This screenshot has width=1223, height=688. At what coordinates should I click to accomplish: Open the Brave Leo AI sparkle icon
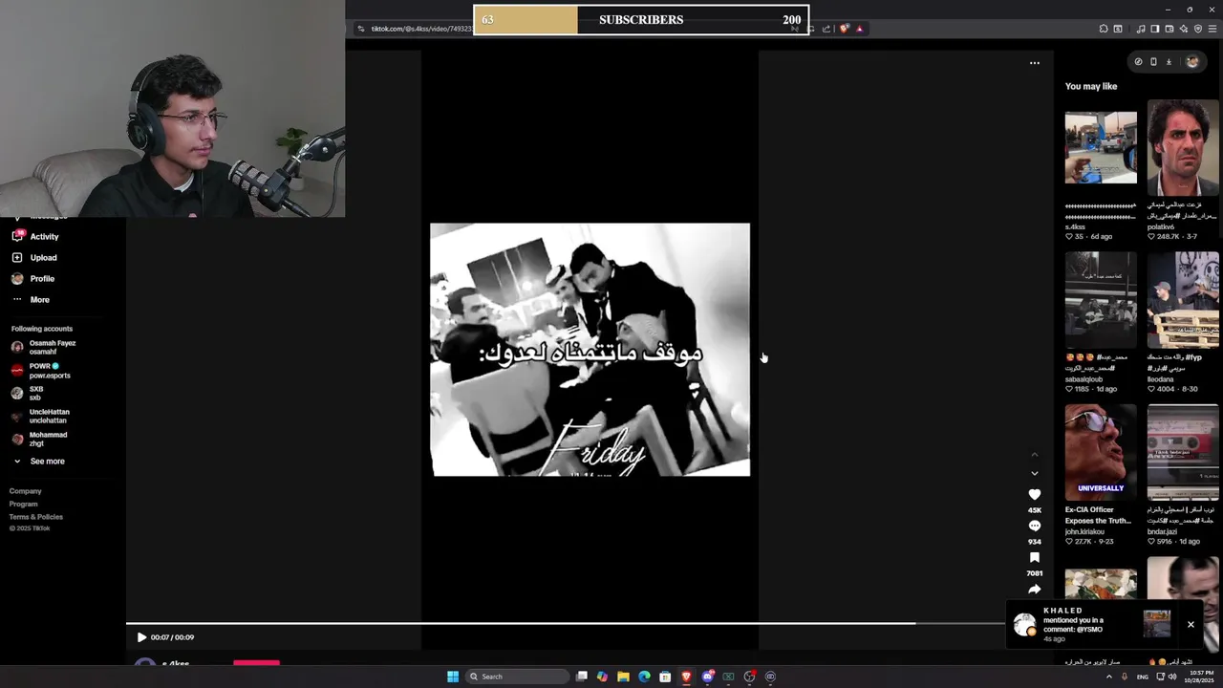[1184, 29]
